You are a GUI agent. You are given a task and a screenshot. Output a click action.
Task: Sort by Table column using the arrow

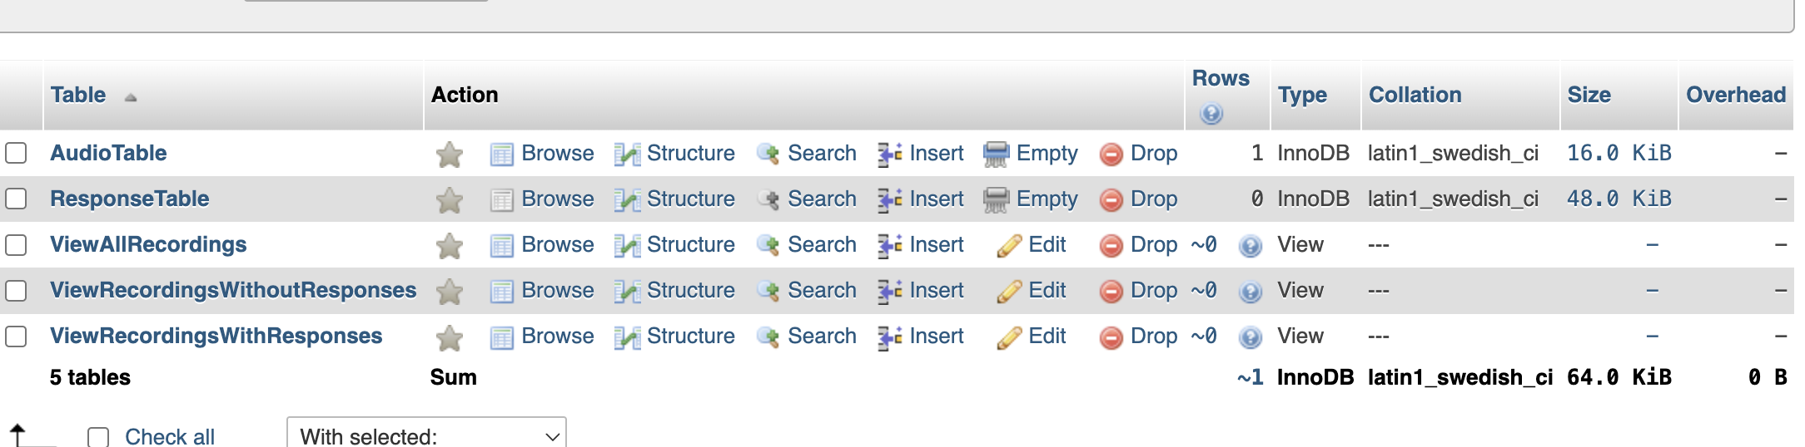coord(131,97)
